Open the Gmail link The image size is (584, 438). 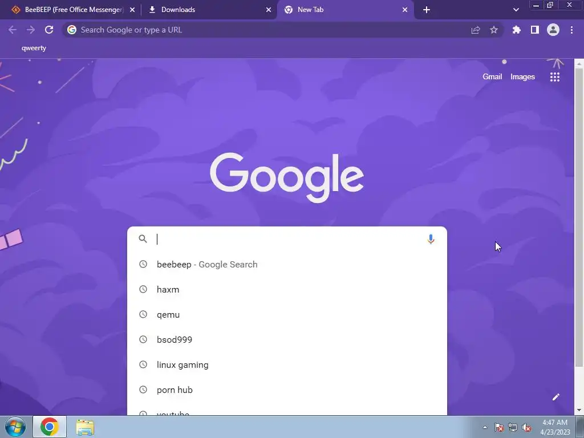click(x=492, y=76)
